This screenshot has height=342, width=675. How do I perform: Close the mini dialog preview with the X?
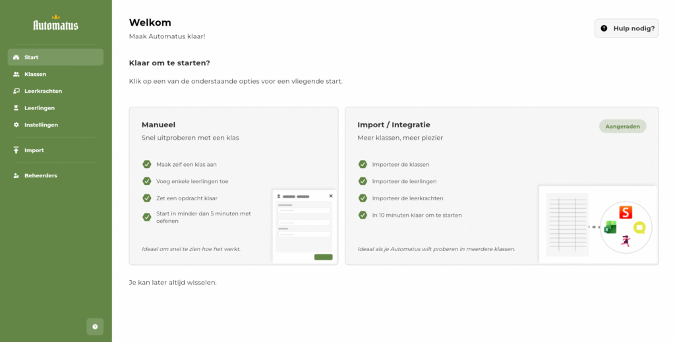pos(331,196)
